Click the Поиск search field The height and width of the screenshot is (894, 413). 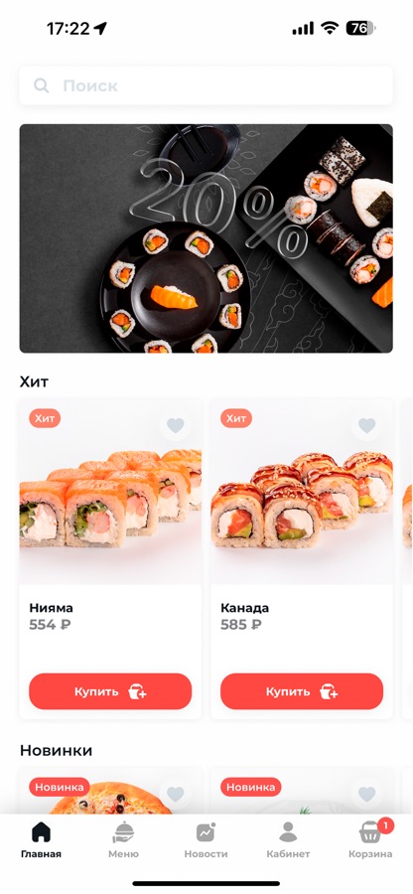click(206, 86)
